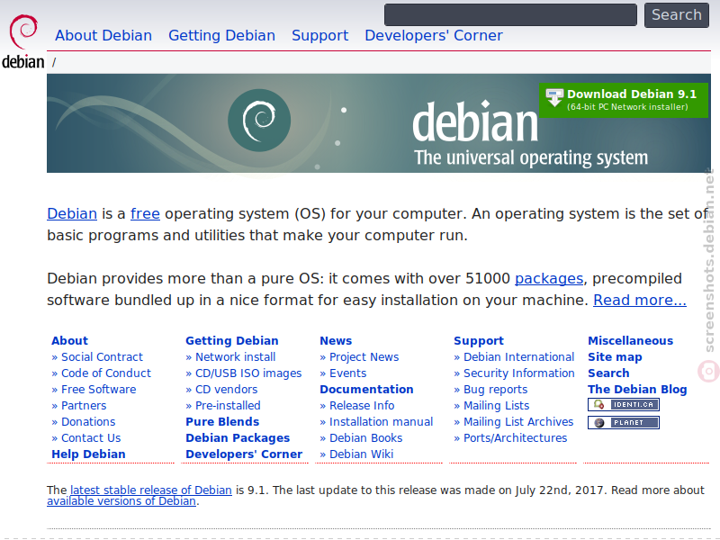Click the Debian swirl logo at top left
Screen dimensions: 720x540
pos(23,41)
